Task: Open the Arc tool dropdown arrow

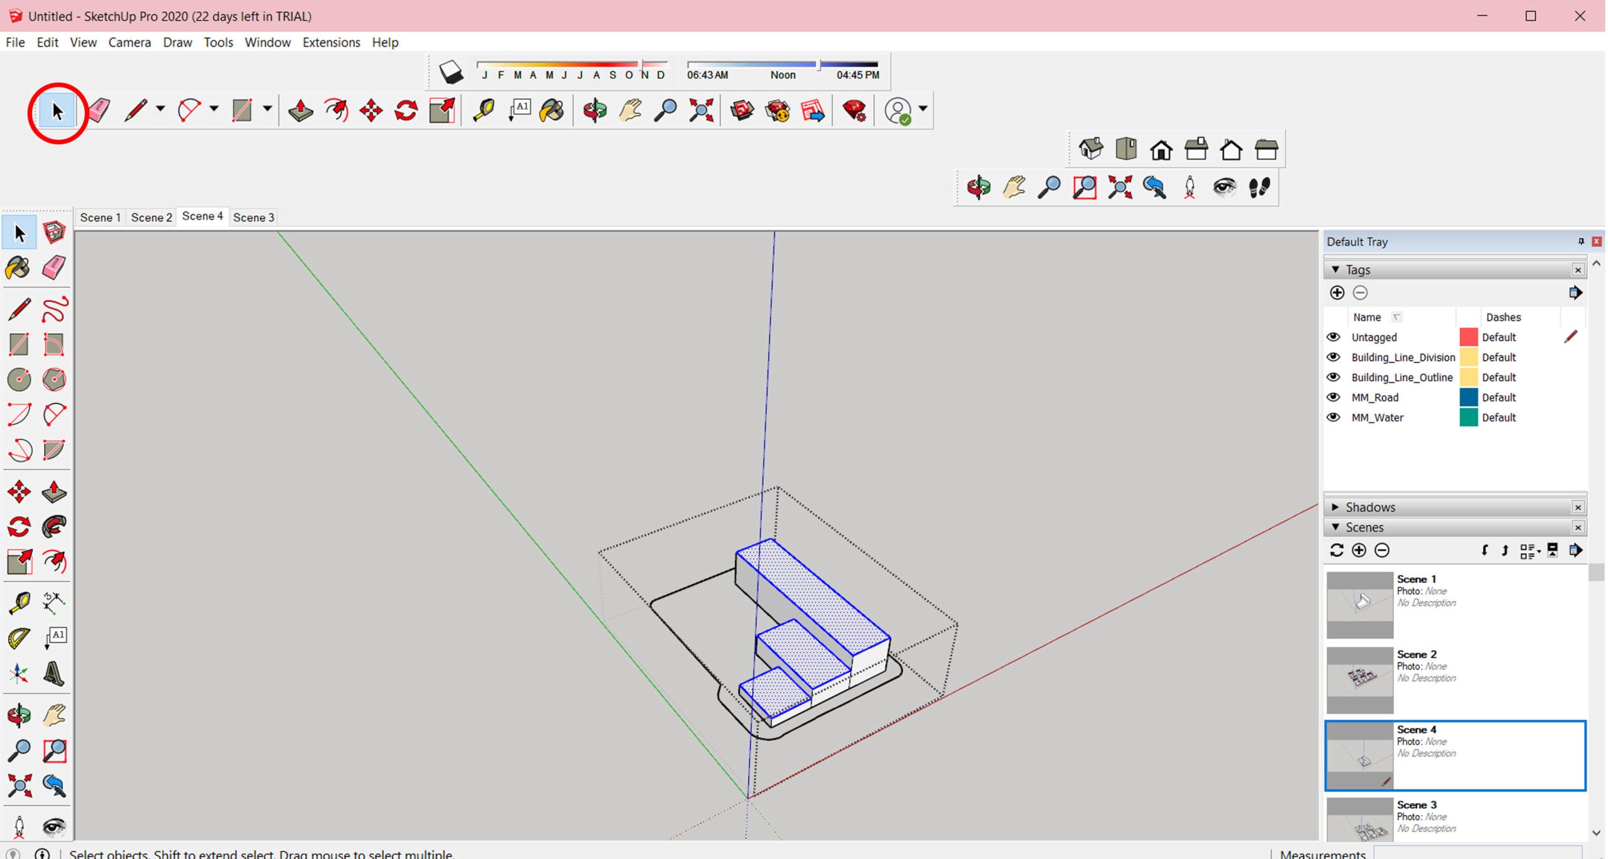Action: click(x=214, y=109)
